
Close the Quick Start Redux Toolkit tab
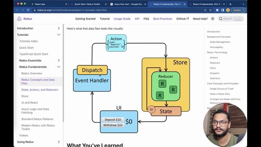tap(106, 4)
